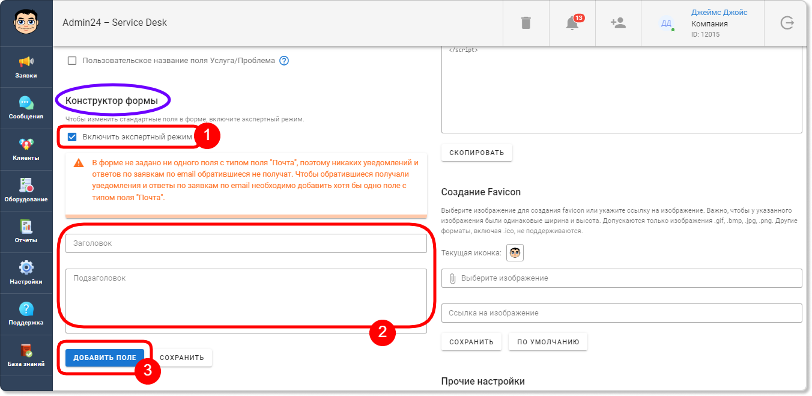Open Джеймс Джойс profile link
812x396 pixels.
(720, 12)
